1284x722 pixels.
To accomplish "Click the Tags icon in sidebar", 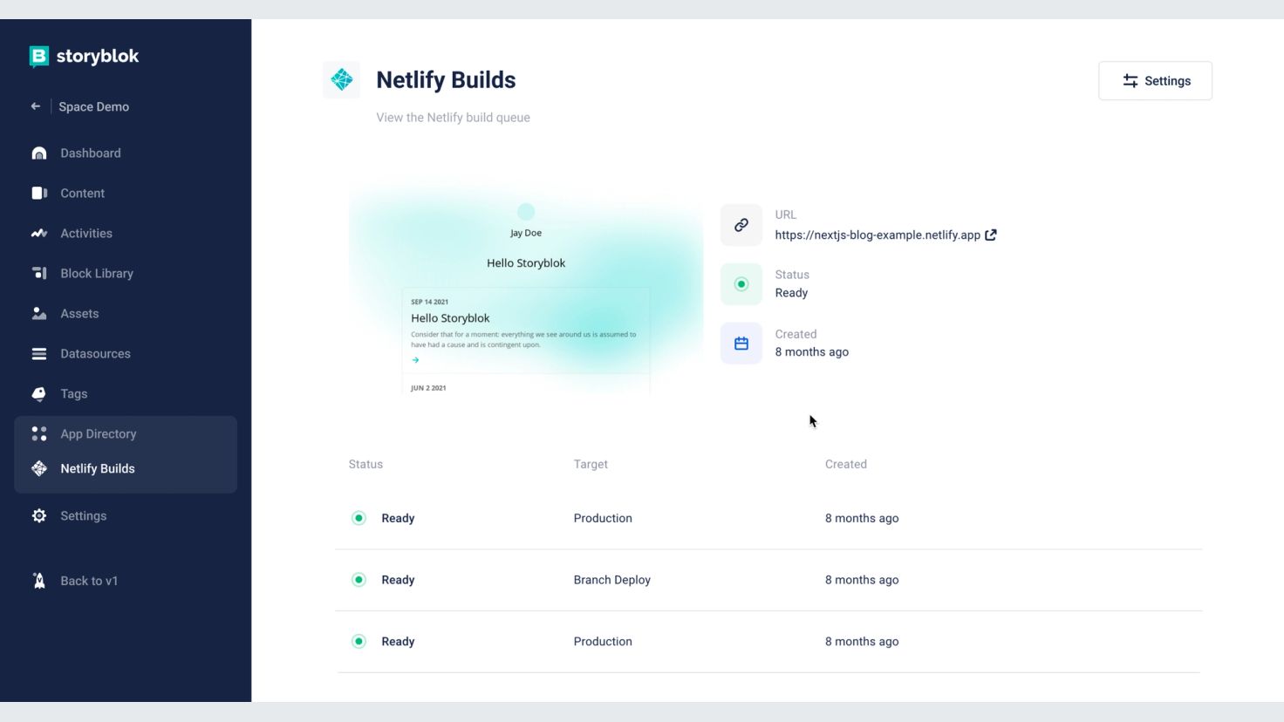I will (39, 394).
